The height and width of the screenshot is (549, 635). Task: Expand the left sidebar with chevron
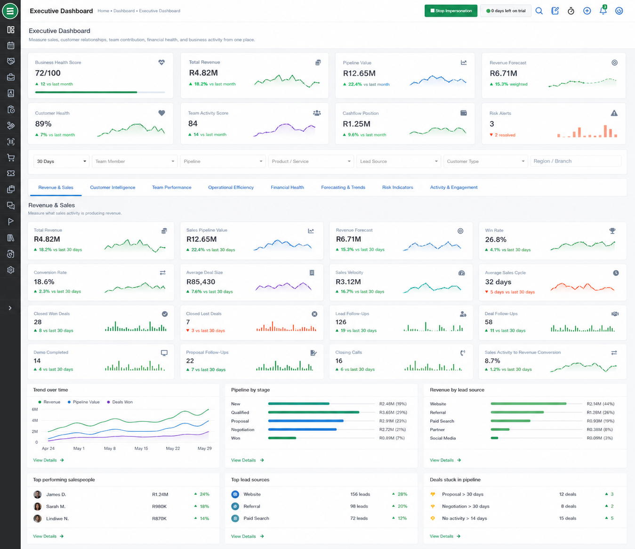10,308
